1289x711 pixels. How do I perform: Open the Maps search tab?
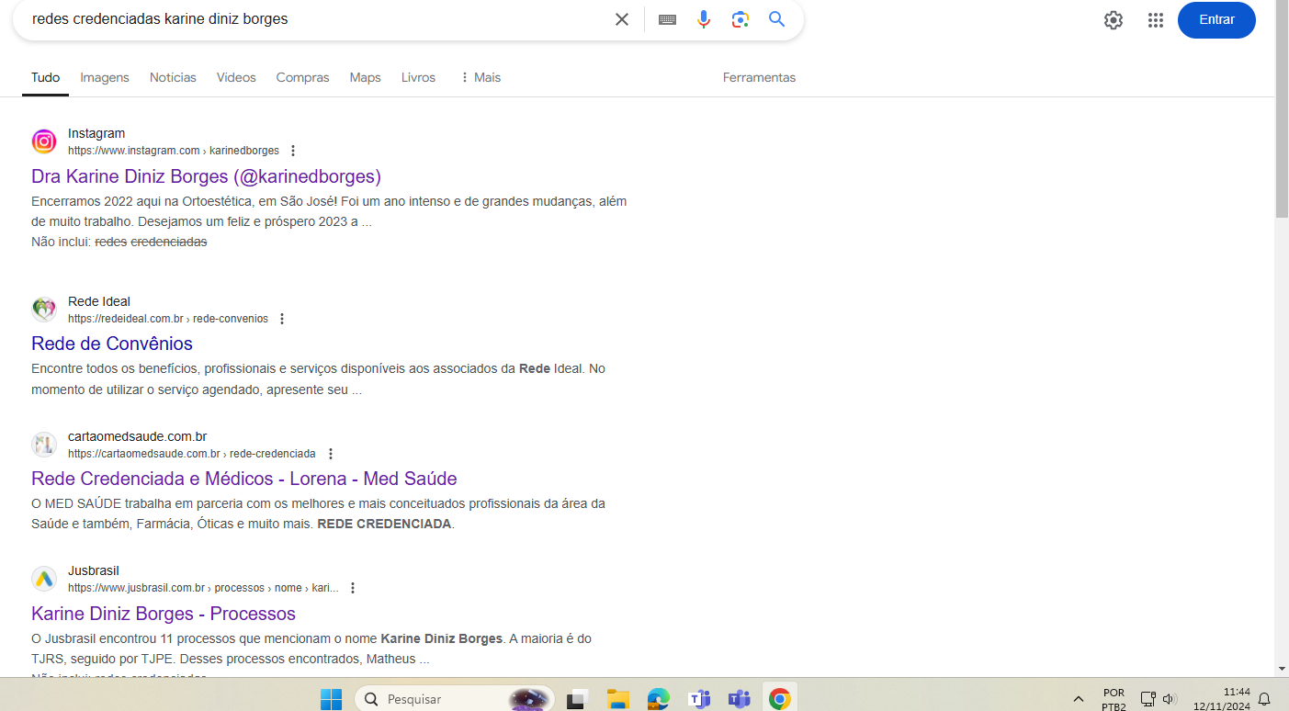pyautogui.click(x=365, y=77)
